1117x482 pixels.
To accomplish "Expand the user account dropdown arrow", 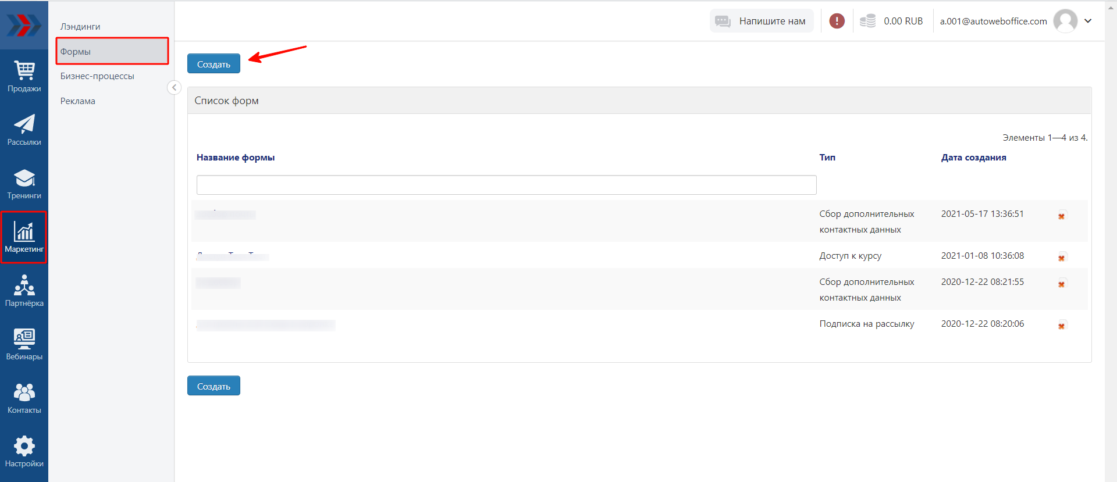I will tap(1088, 21).
